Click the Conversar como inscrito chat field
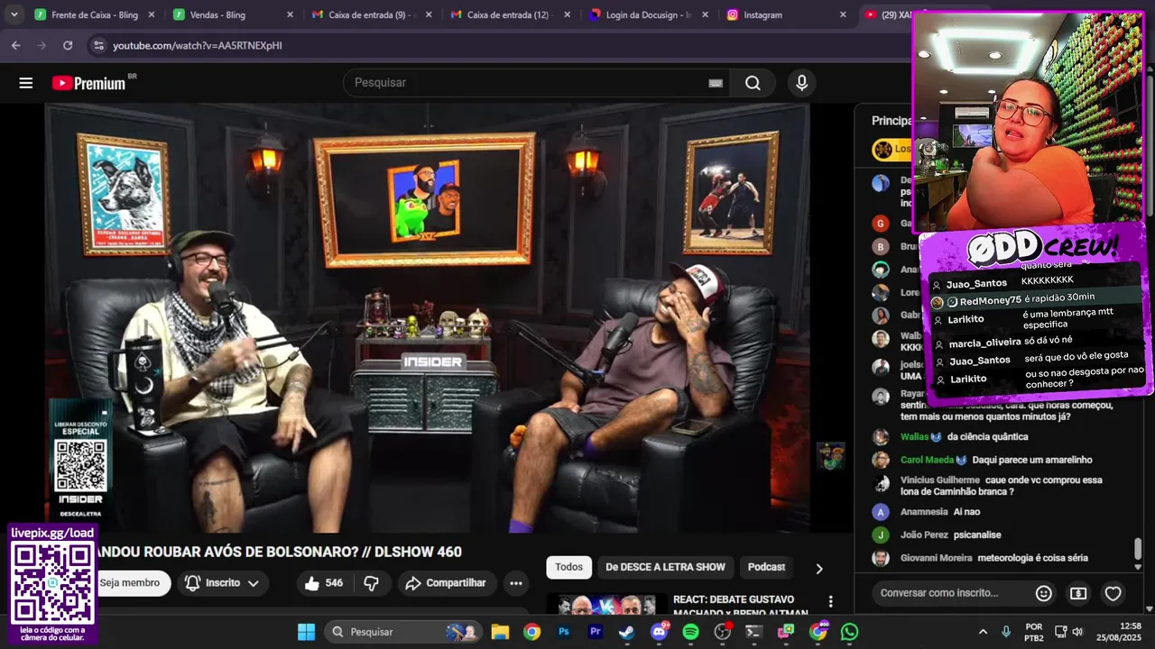 point(951,593)
